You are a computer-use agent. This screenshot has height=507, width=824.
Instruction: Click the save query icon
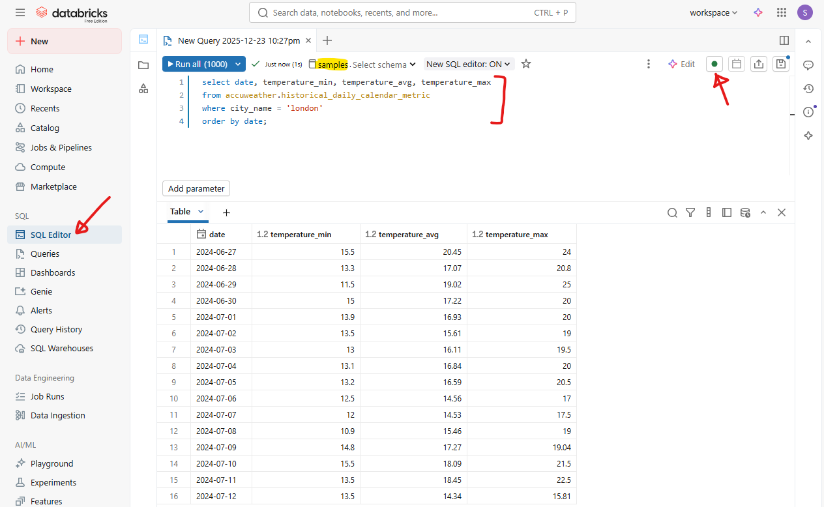(780, 64)
